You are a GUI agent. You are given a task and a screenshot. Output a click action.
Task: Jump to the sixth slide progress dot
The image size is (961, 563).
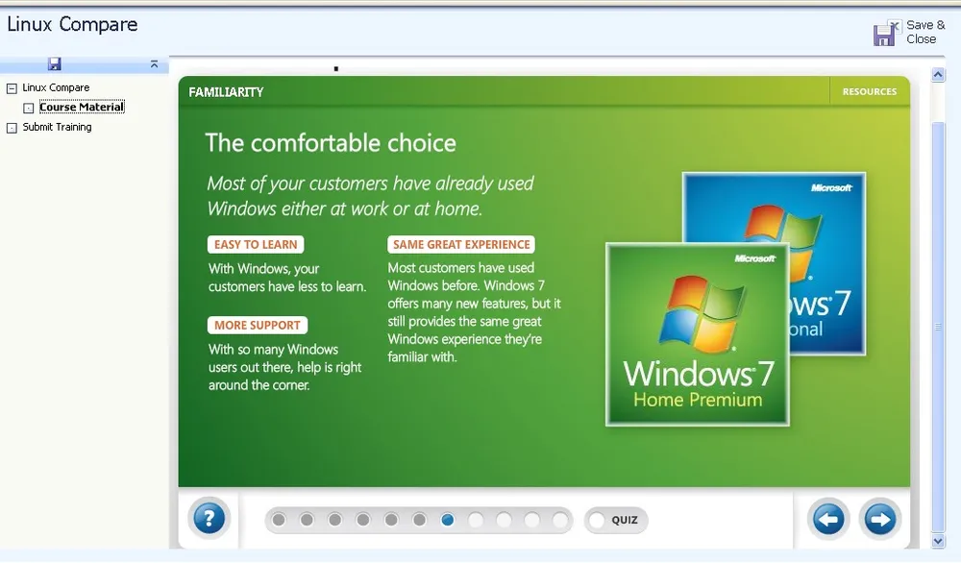(x=420, y=520)
